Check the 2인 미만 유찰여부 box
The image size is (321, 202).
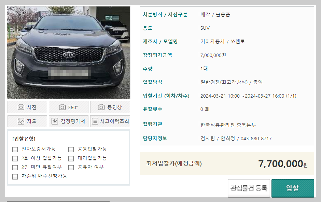(15, 167)
